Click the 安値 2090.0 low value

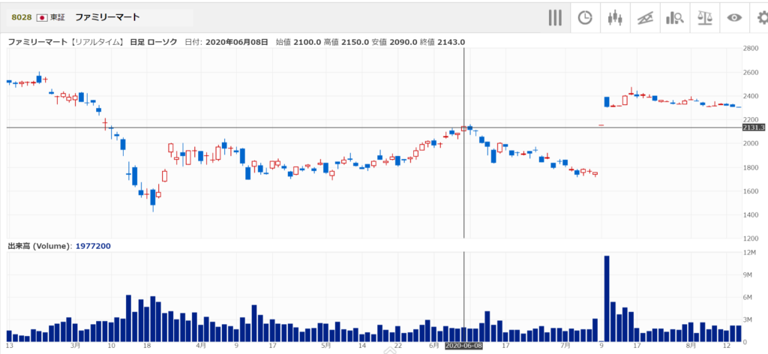click(x=394, y=42)
